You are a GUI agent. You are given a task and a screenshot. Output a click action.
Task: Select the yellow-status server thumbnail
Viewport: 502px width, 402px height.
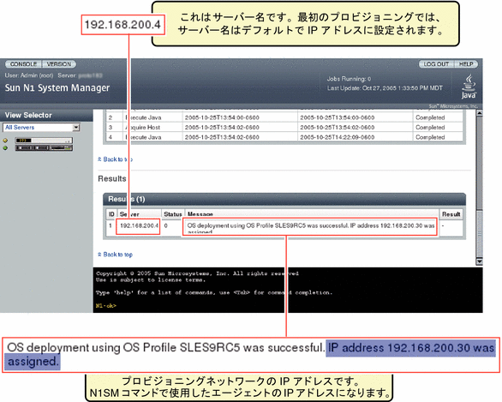[x=44, y=141]
